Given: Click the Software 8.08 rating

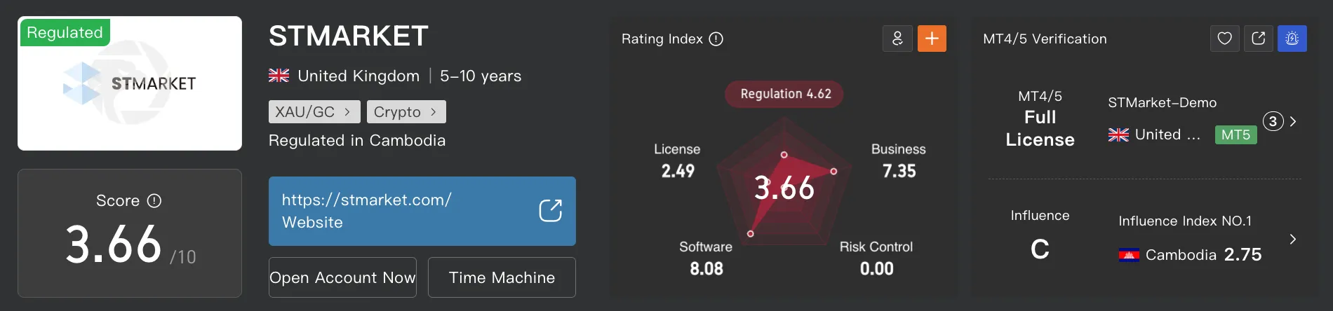Looking at the screenshot, I should (706, 258).
